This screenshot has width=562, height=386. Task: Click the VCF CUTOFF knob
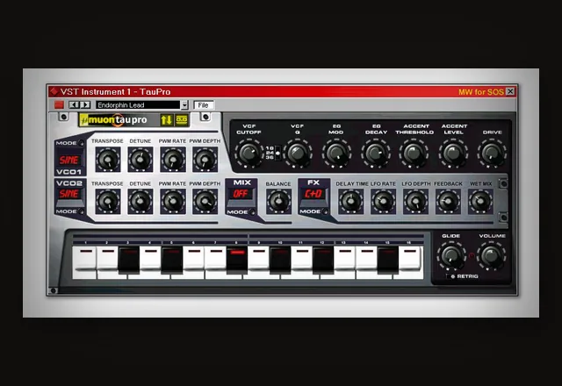pos(249,154)
